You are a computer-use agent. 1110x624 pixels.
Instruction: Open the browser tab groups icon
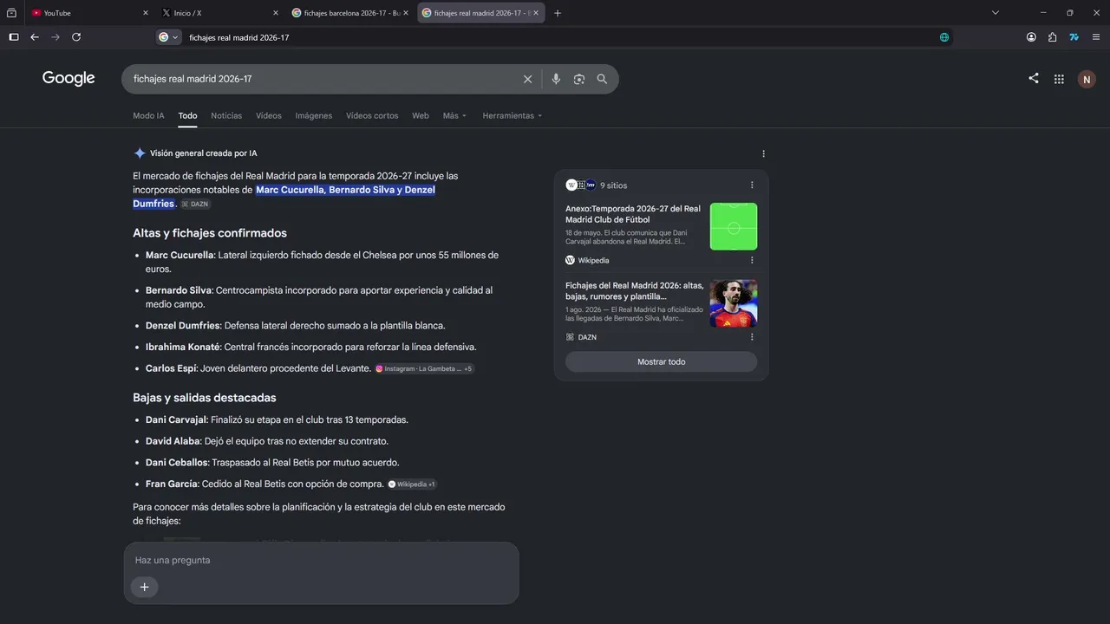(11, 13)
